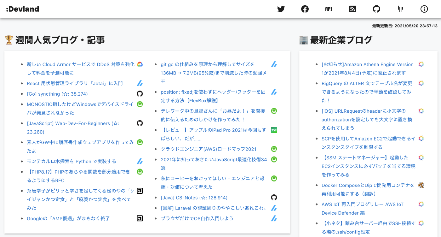Image resolution: width=441 pixels, height=237 pixels.
Task: Open ブラウザだけでOS自作入門しよう link
Action: 197,218
